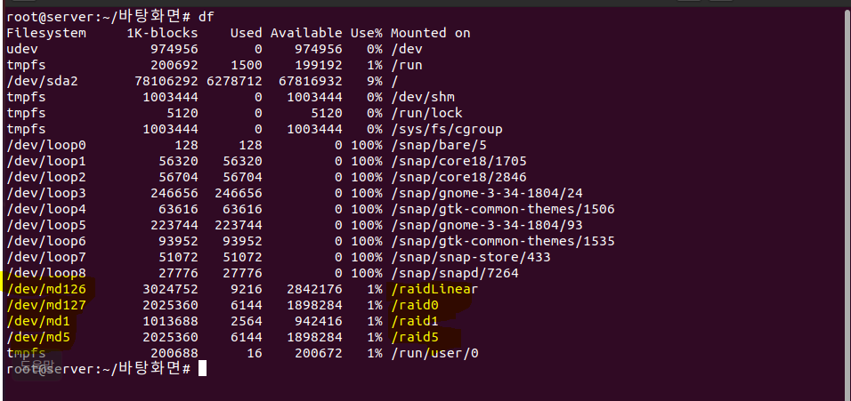Click the 78106292 block count for /dev/sda2
Screen dimensions: 851x401
point(166,81)
